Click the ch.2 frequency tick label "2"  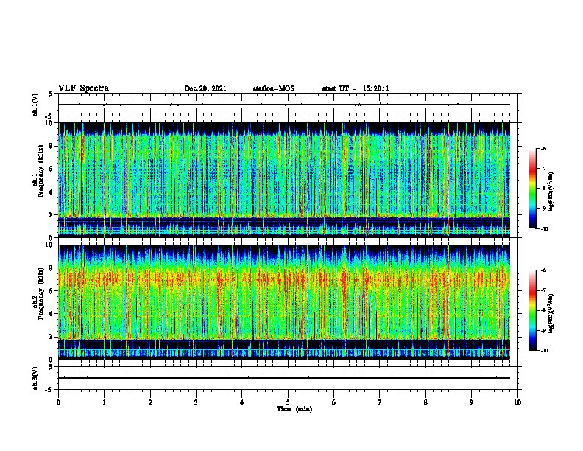(52, 337)
